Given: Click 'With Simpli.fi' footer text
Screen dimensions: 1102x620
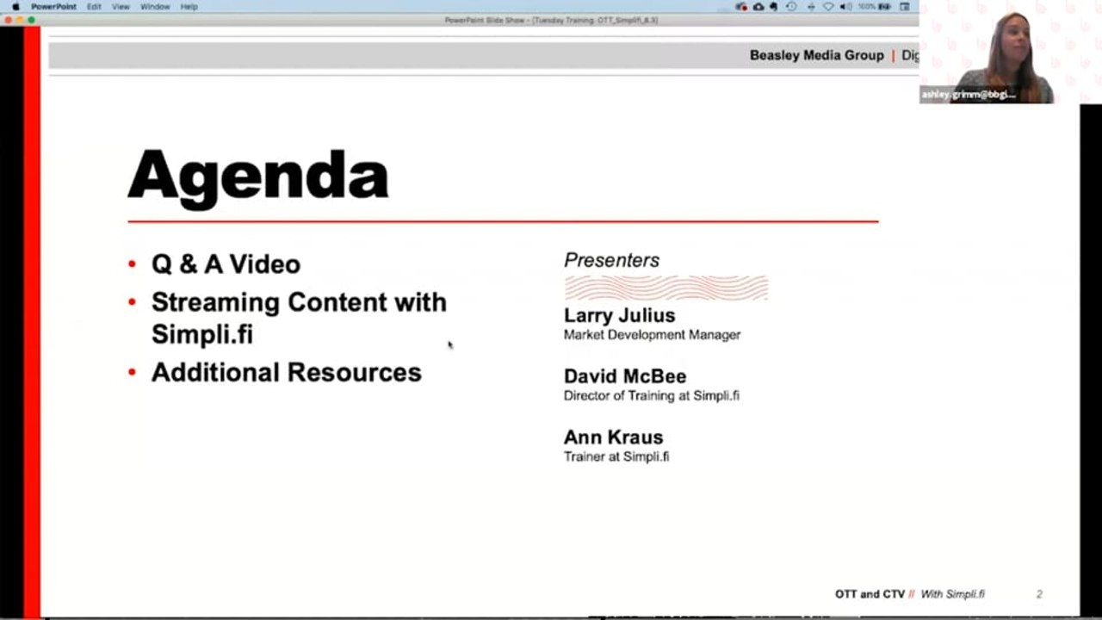Looking at the screenshot, I should [953, 594].
